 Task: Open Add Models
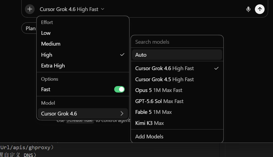(177, 136)
